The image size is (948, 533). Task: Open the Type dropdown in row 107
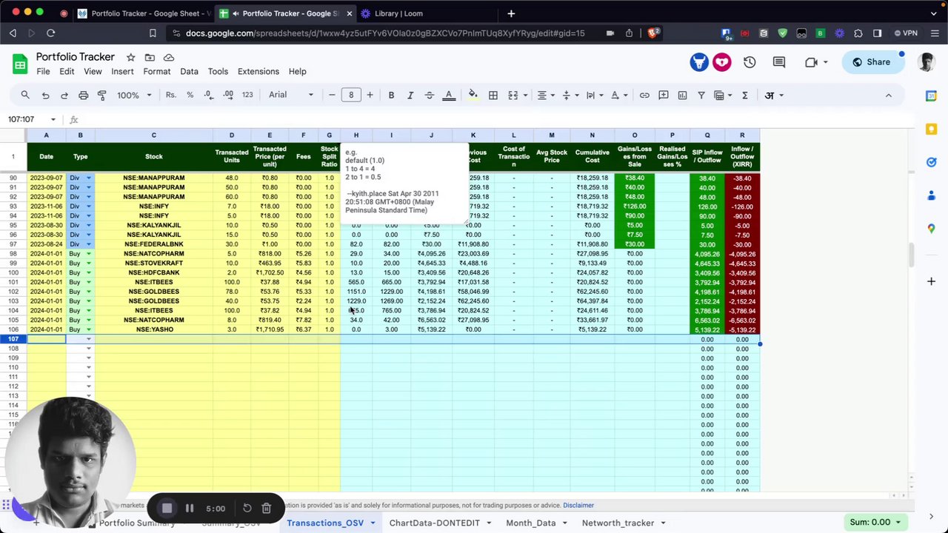(x=88, y=339)
